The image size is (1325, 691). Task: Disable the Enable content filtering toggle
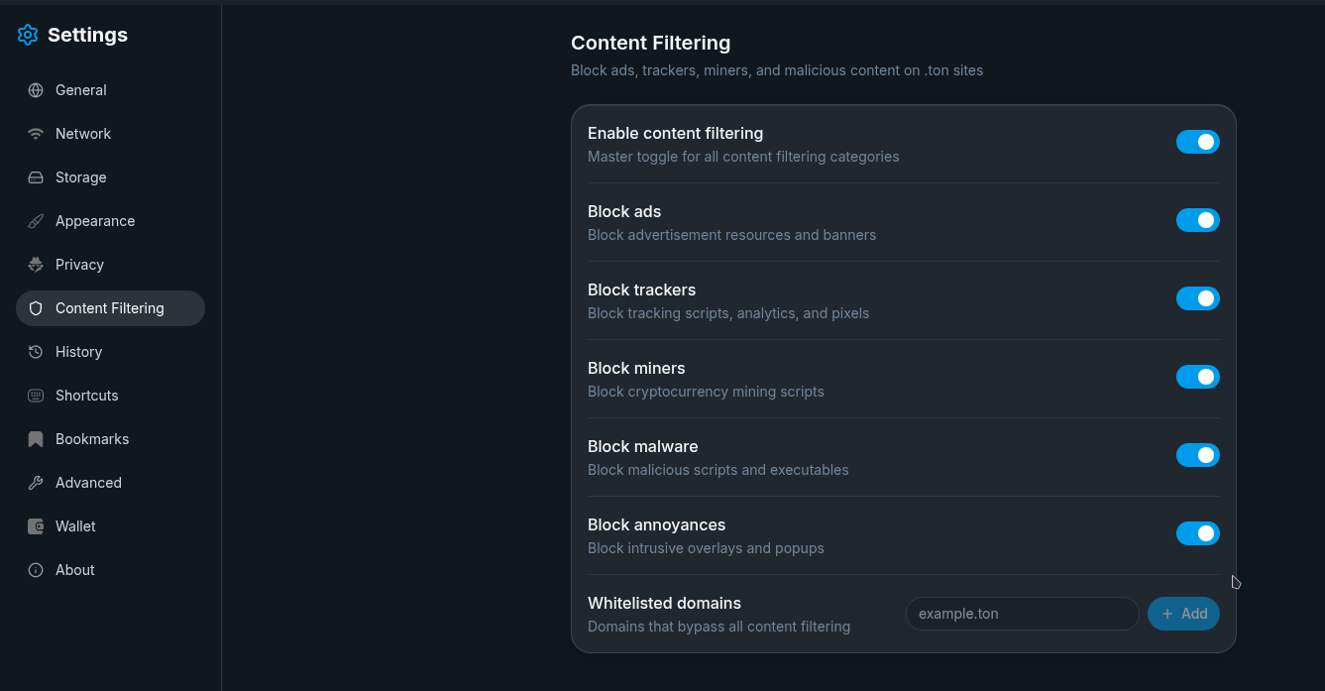click(x=1197, y=142)
